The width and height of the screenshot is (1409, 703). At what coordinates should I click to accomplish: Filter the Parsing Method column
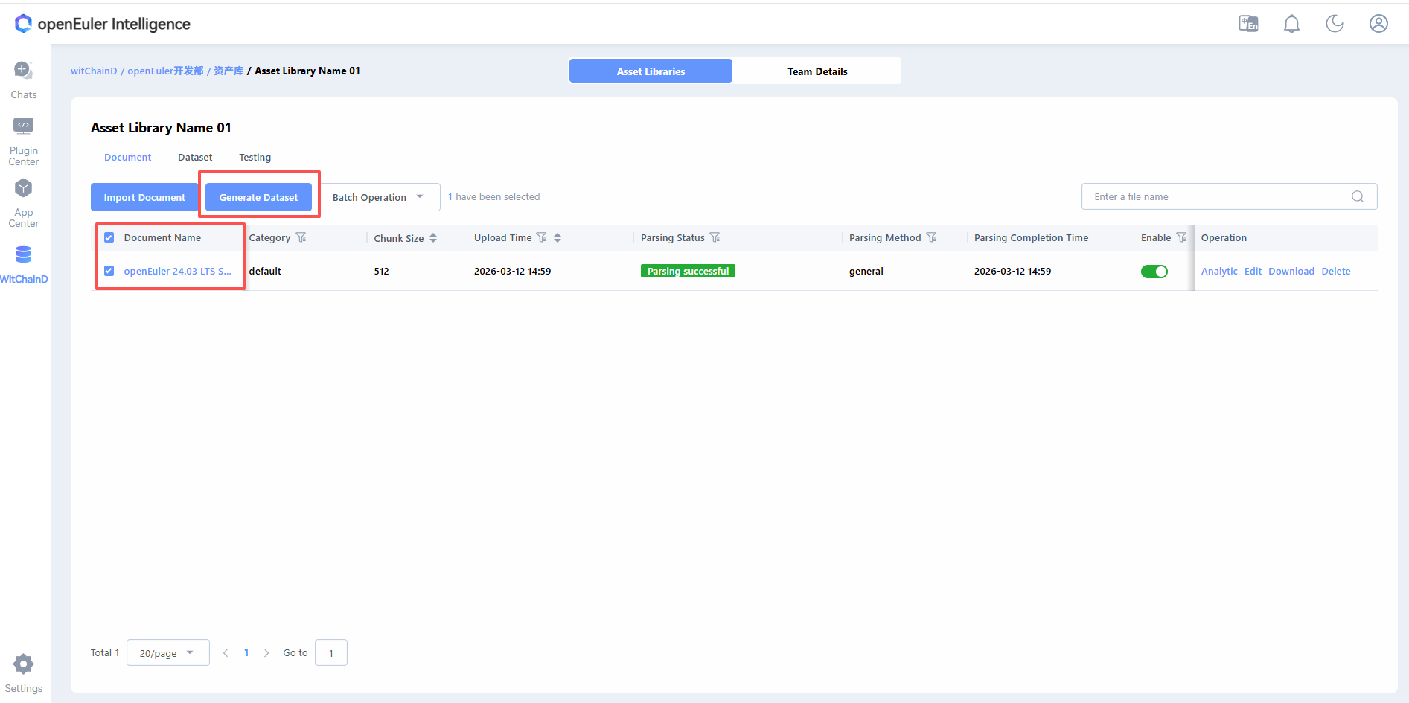931,237
